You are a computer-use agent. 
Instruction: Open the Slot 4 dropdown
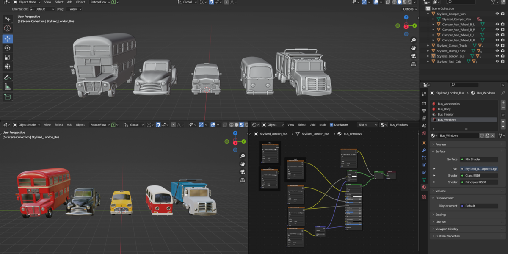click(x=367, y=125)
